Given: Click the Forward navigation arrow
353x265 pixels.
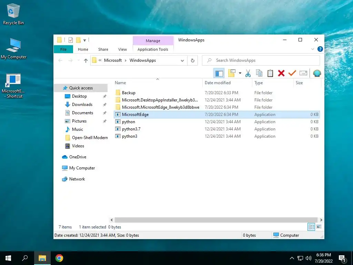Looking at the screenshot, I should 70,60.
